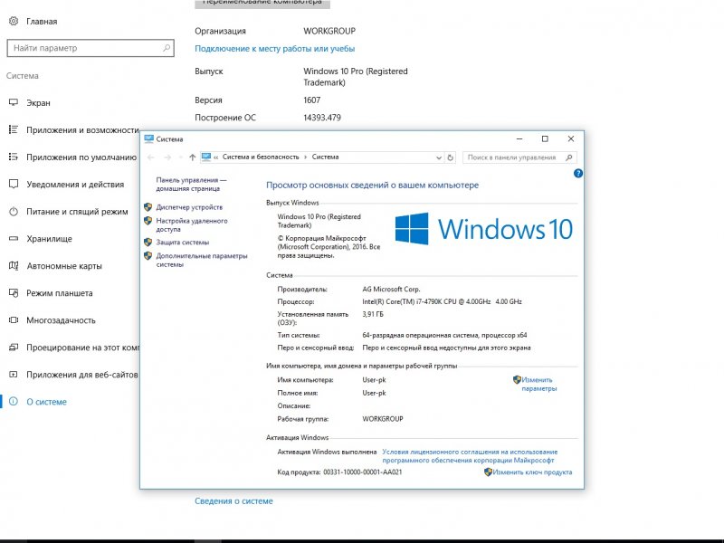Screen dimensions: 724x543
Task: Open Дополнительные параметры системы link
Action: click(x=201, y=260)
